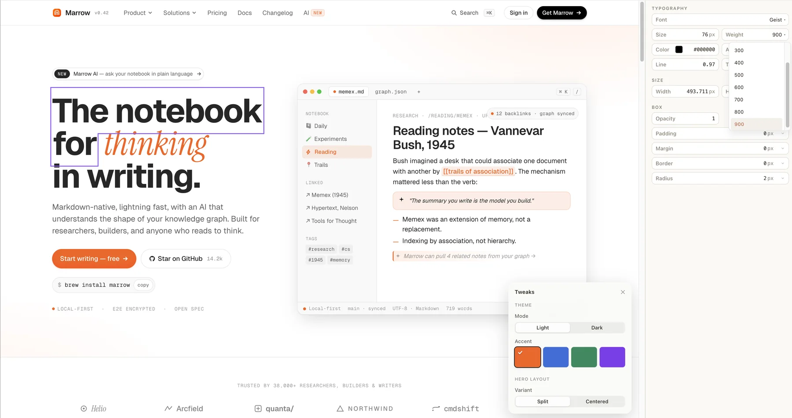Expand the Margin chevron
This screenshot has width=792, height=418.
[783, 149]
